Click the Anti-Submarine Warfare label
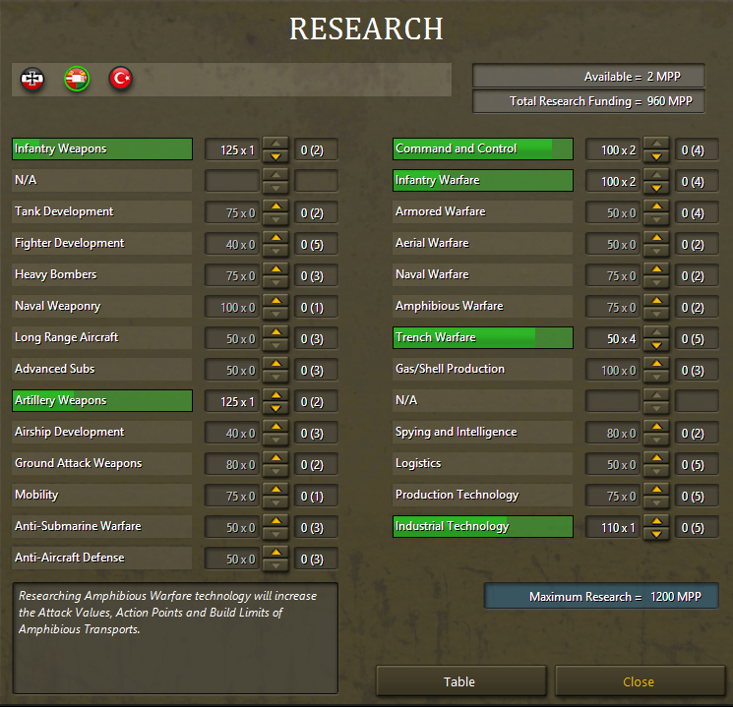733x707 pixels. tap(78, 526)
